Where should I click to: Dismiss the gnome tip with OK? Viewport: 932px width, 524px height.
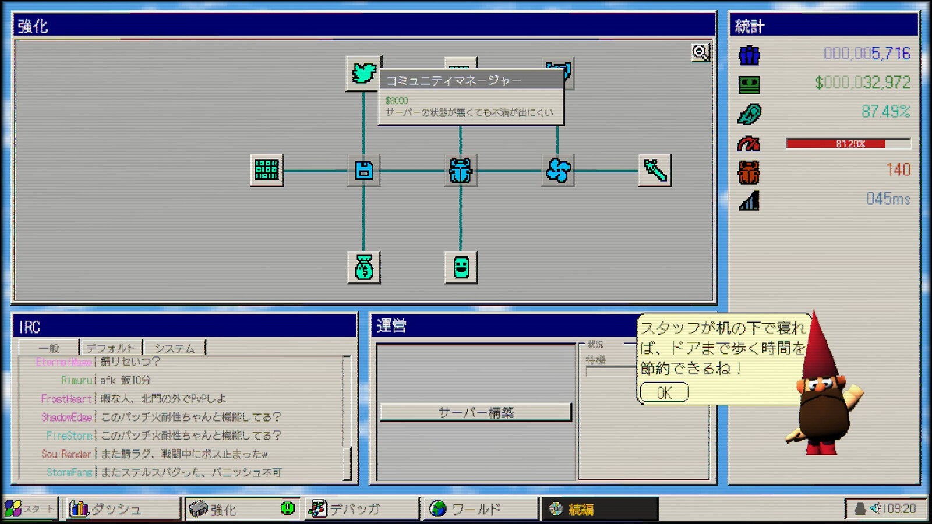pyautogui.click(x=664, y=393)
